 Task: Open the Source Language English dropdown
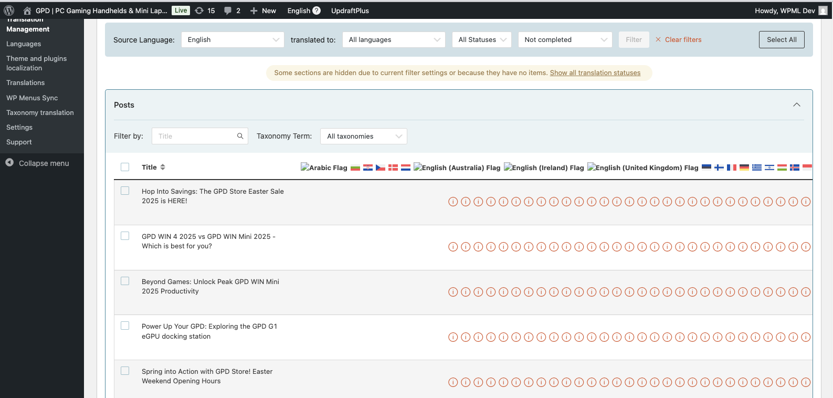pyautogui.click(x=233, y=40)
